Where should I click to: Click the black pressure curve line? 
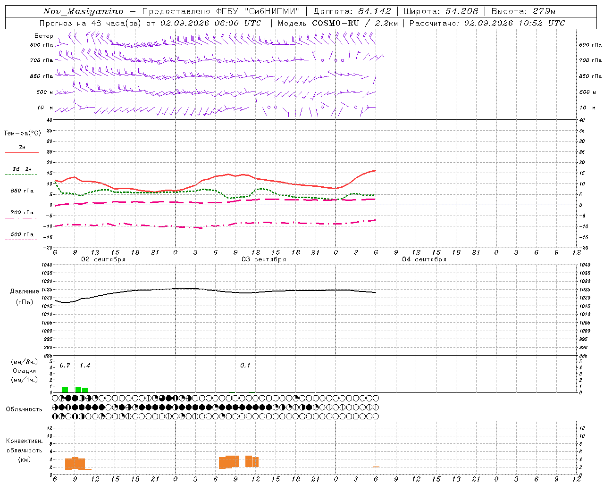[x=215, y=291]
